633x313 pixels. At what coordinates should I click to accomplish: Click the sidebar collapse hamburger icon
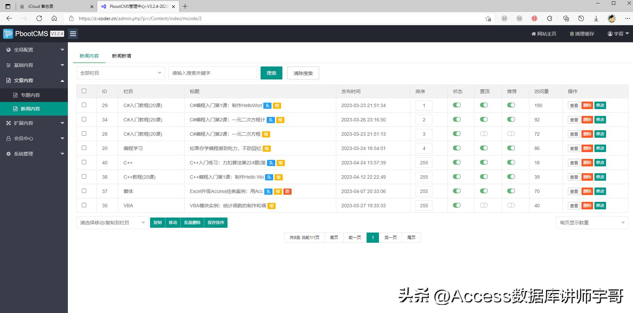point(73,33)
